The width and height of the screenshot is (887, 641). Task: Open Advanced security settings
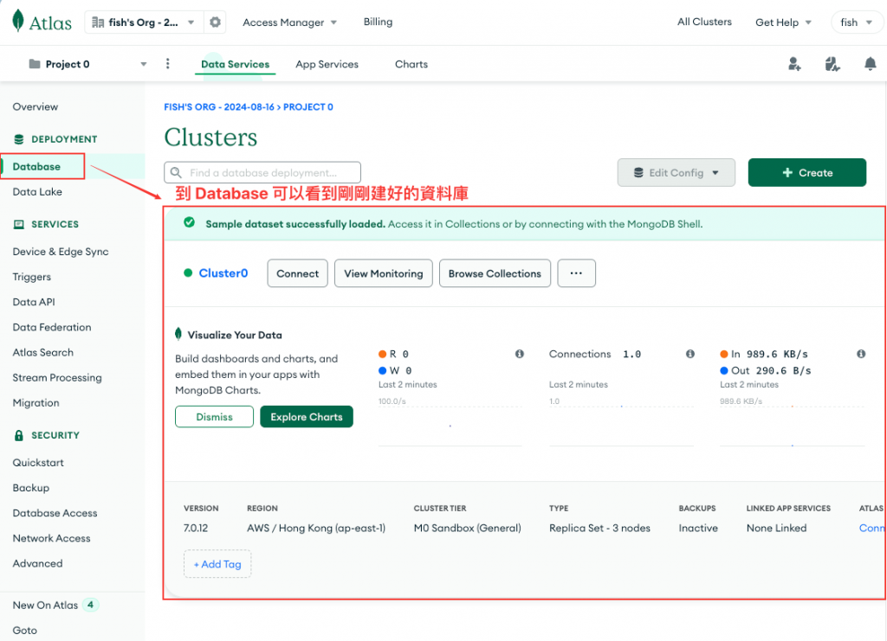click(37, 564)
